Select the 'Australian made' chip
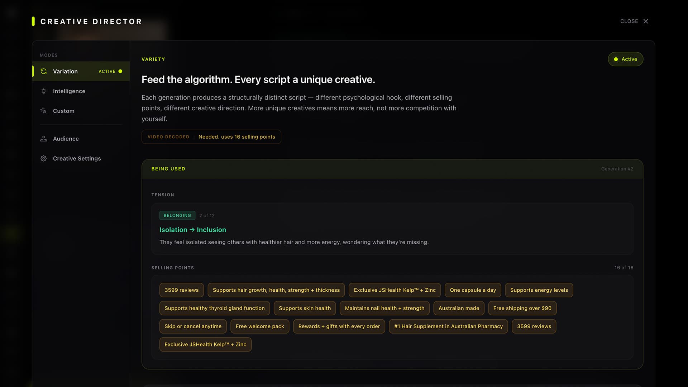Viewport: 688px width, 387px height. point(459,308)
